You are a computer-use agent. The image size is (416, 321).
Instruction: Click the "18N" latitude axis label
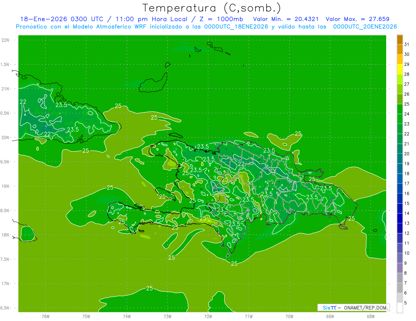point(6,235)
